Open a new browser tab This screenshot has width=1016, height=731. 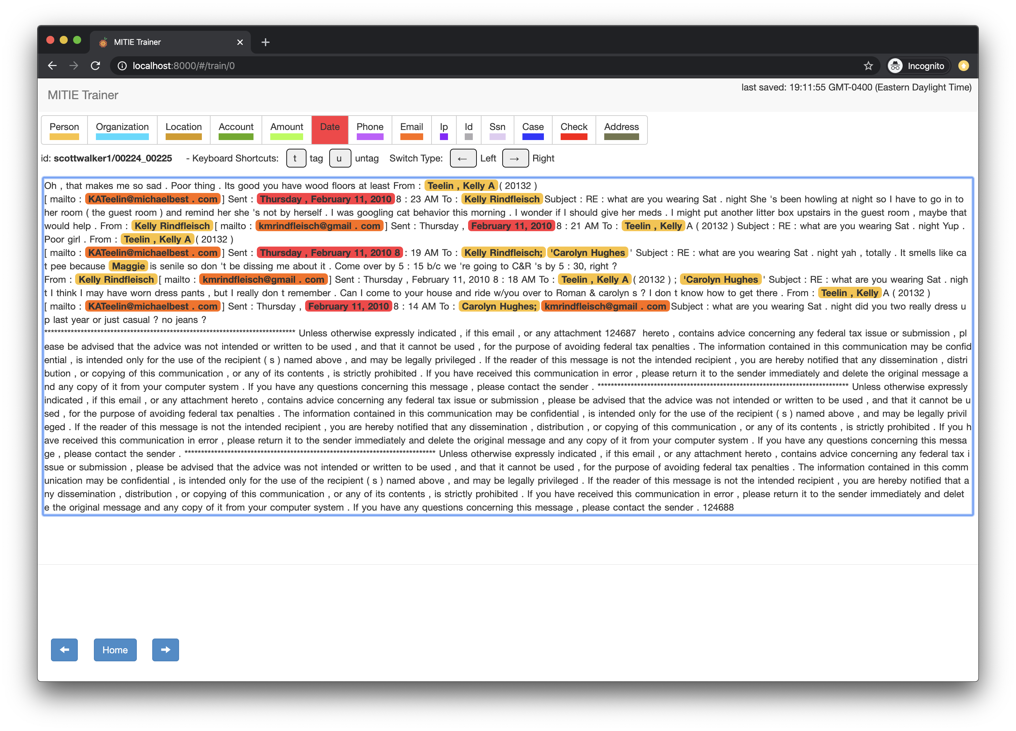click(x=265, y=42)
